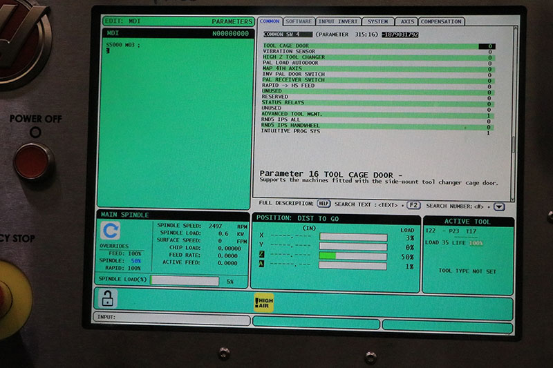Open the COMMON parameters tab
Screen dimensions: 553x368
pyautogui.click(x=270, y=21)
